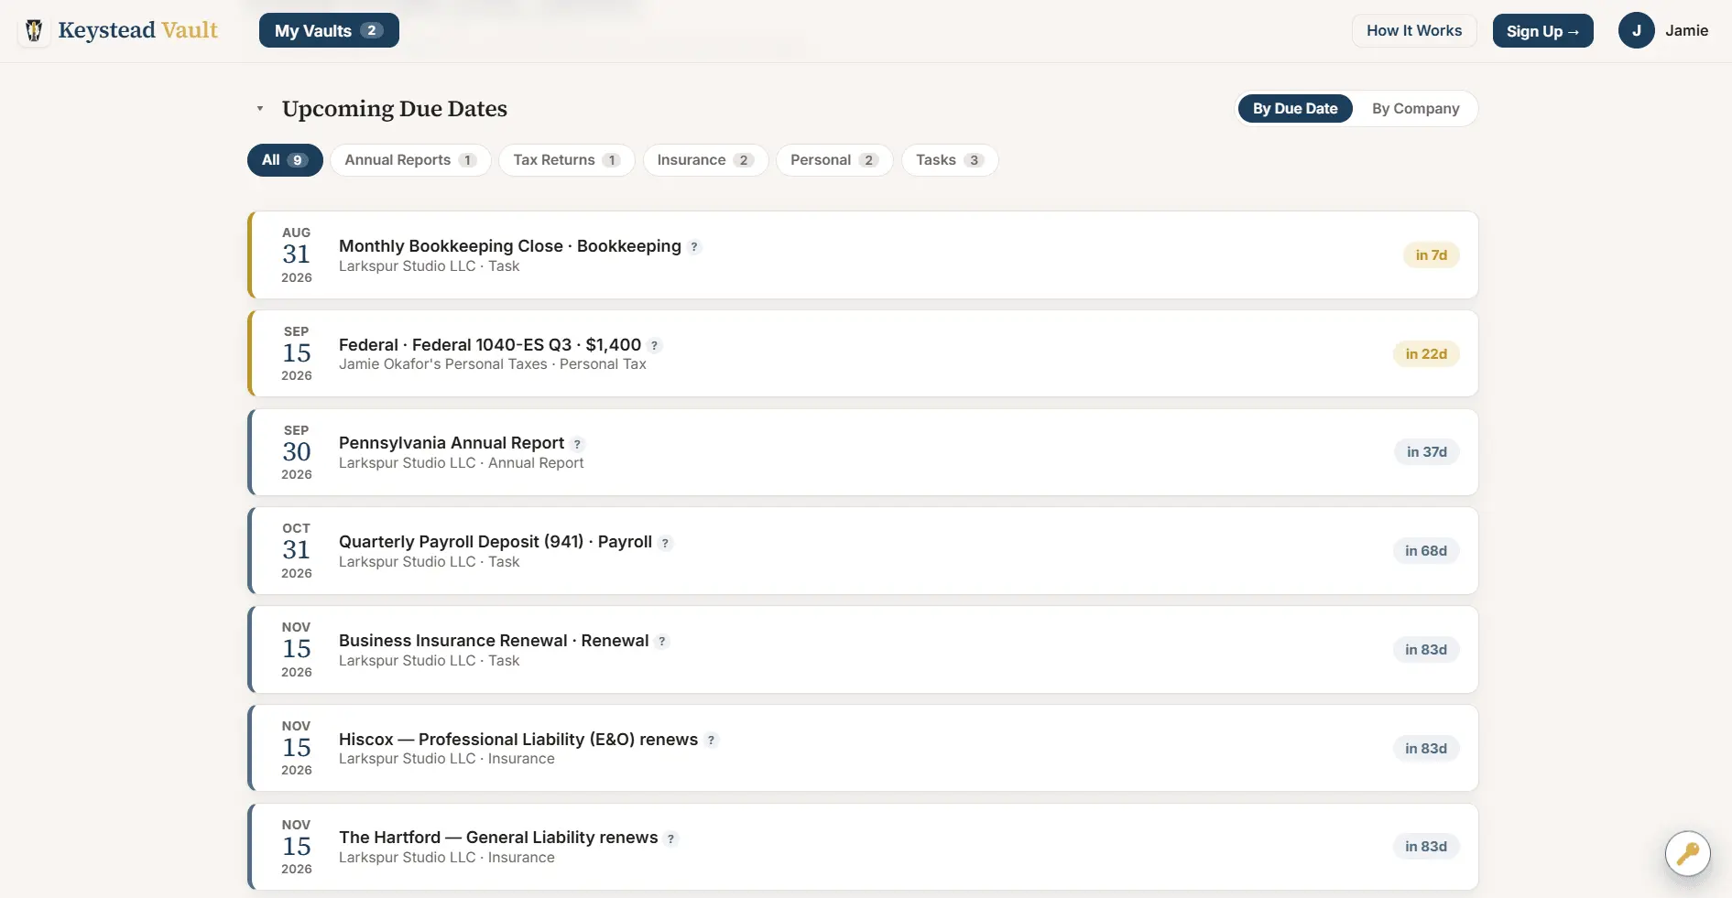Filter by Tasks

[950, 160]
